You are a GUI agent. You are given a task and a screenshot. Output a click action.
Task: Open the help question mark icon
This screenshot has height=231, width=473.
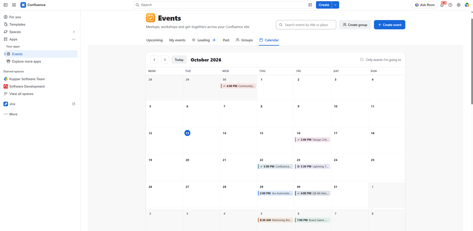pos(450,5)
